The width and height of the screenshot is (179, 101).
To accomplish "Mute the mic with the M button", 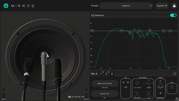I will pos(128,82).
